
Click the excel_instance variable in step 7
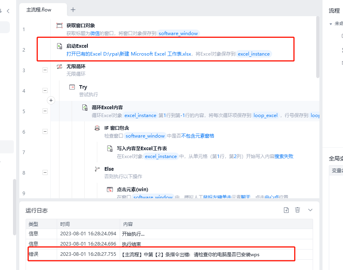coord(161,156)
